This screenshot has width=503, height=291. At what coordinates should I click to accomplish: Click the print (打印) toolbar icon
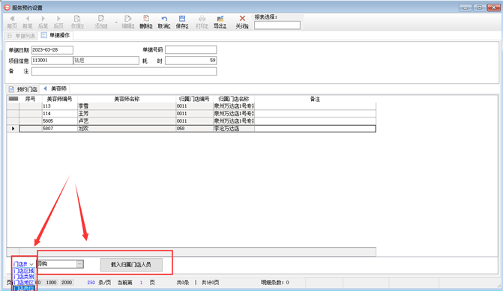pos(202,19)
